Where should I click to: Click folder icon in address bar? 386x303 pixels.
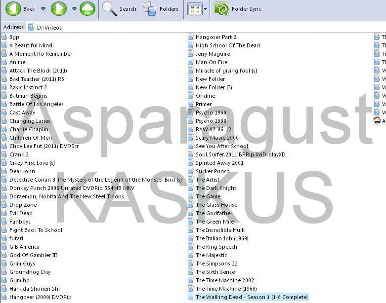coord(31,27)
